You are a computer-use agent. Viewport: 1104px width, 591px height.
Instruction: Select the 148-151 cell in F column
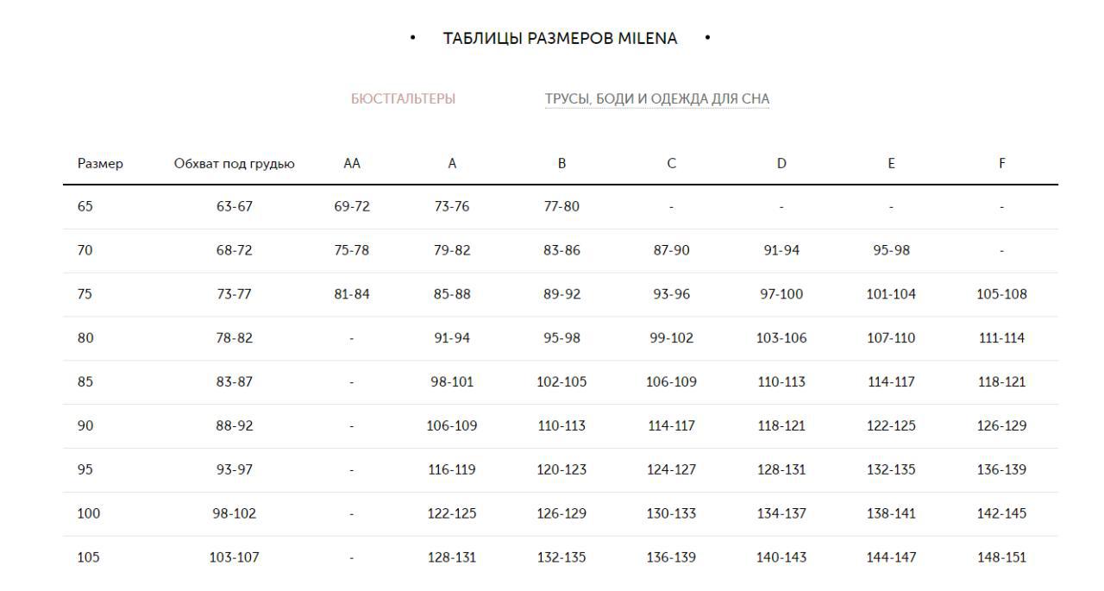pyautogui.click(x=1002, y=558)
